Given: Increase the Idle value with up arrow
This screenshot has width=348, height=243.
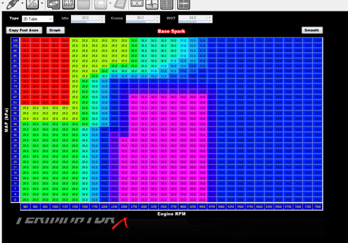Looking at the screenshot, I should tap(102, 17).
